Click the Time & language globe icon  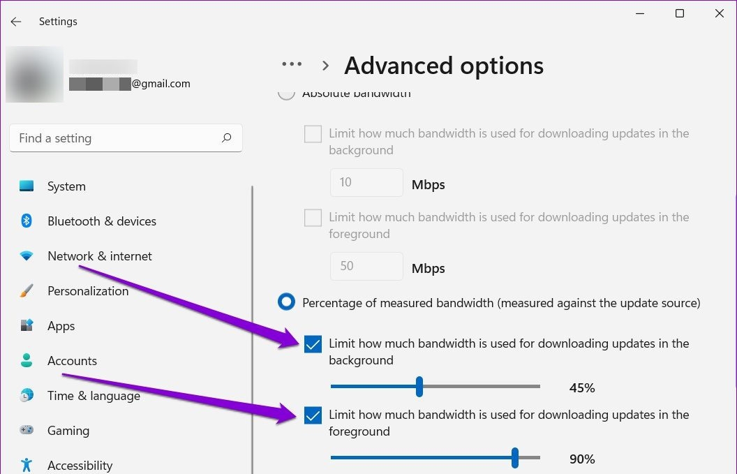tap(27, 395)
